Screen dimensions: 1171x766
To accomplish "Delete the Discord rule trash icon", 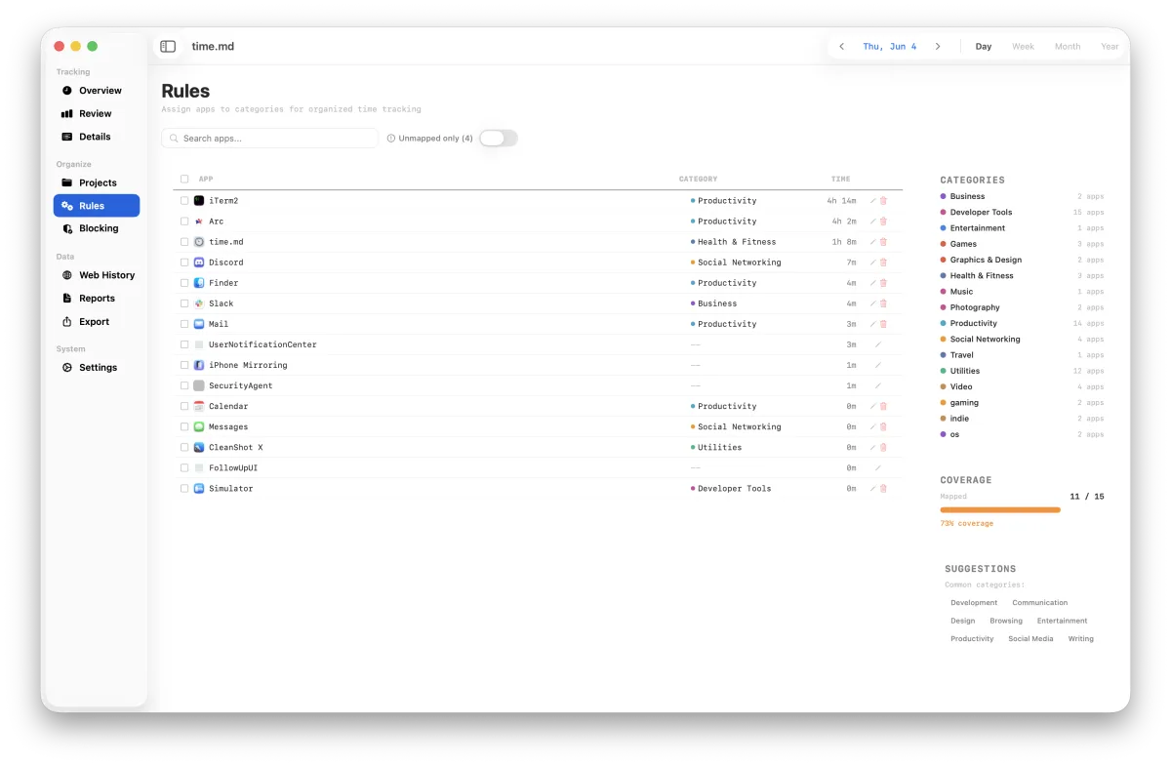I will coord(884,262).
